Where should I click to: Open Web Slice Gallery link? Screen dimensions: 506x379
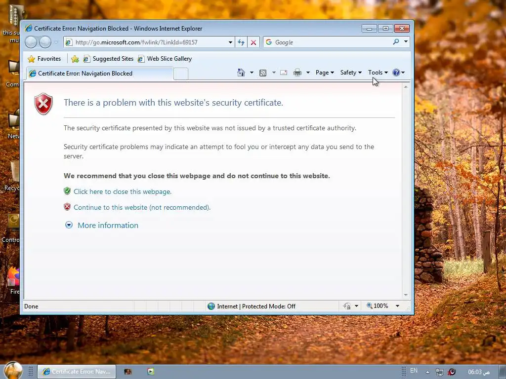coord(165,59)
